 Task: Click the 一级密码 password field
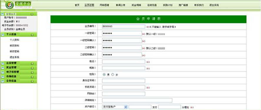point(122,33)
